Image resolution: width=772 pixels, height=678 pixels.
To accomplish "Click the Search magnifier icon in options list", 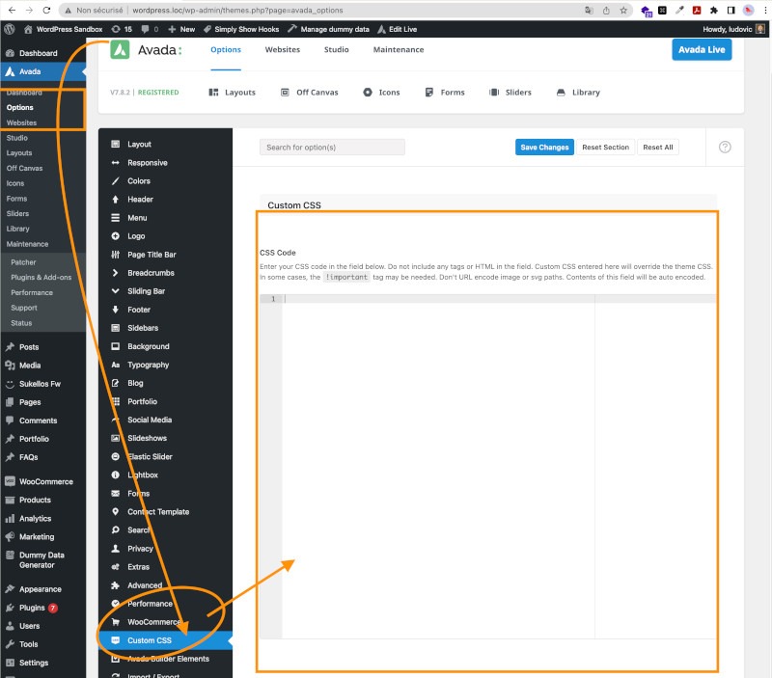I will (116, 530).
